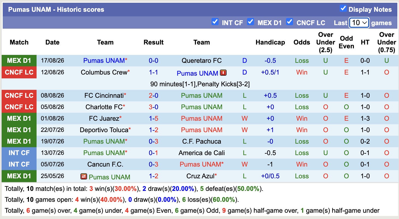Open INT CF league tag on 13/07/26 row
This screenshot has height=219, width=399.
tap(19, 153)
